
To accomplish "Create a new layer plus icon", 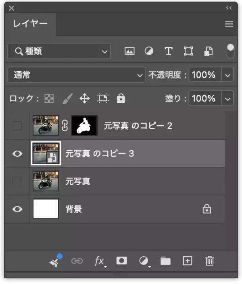I will (188, 261).
